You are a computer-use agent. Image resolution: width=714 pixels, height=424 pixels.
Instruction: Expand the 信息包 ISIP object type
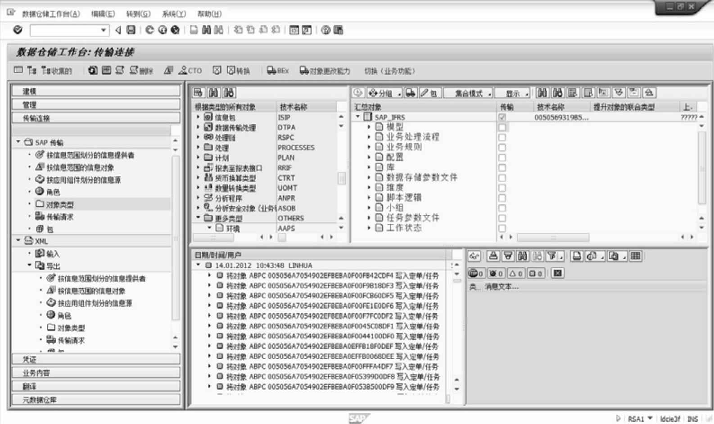click(198, 117)
